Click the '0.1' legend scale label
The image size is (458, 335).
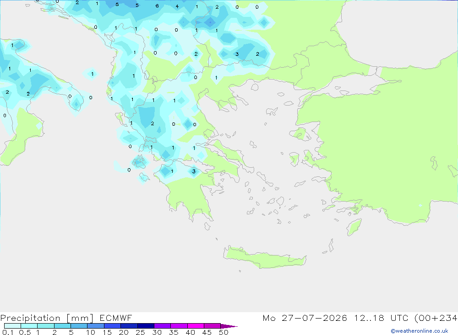8,332
